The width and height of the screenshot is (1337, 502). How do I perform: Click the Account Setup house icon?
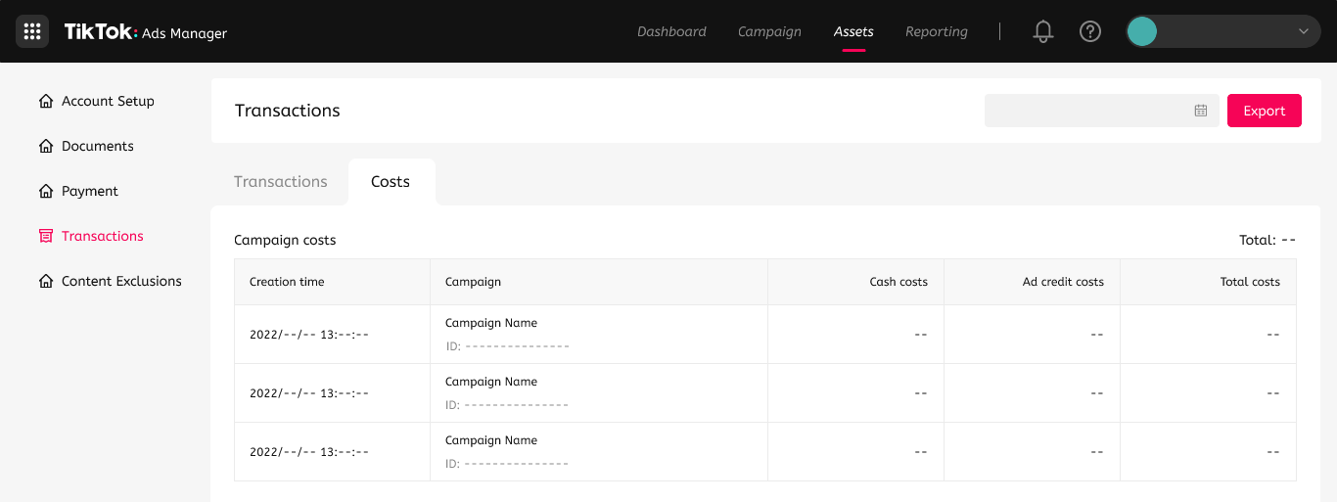pyautogui.click(x=46, y=101)
